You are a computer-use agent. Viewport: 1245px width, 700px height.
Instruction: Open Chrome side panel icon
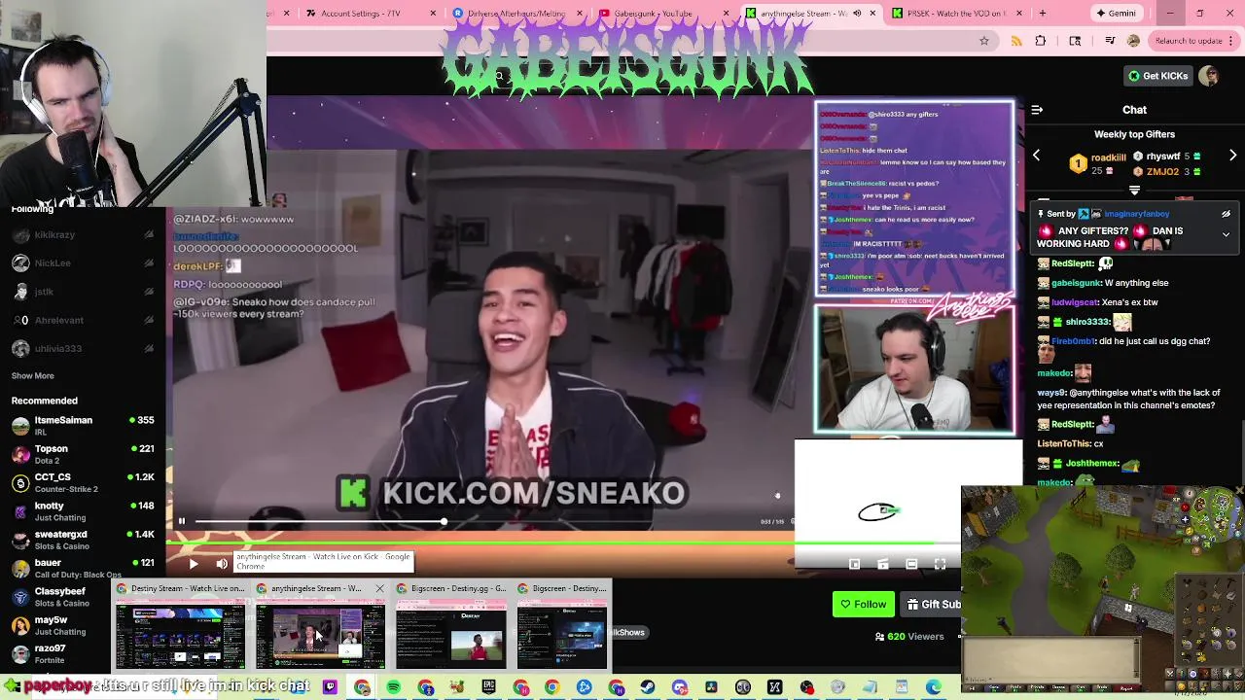click(x=1075, y=41)
